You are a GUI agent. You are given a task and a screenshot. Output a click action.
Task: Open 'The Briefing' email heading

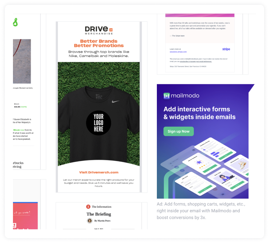(x=99, y=214)
